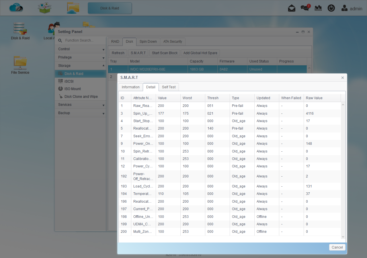The image size is (367, 258).
Task: Expand the Control section in sidebar
Action: click(81, 49)
